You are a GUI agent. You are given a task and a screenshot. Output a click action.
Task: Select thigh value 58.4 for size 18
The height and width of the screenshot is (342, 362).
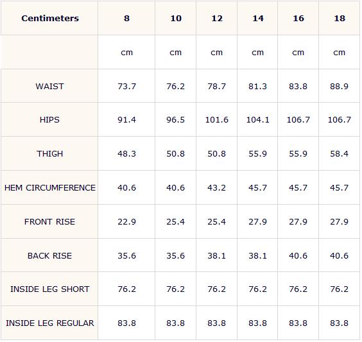pyautogui.click(x=339, y=154)
